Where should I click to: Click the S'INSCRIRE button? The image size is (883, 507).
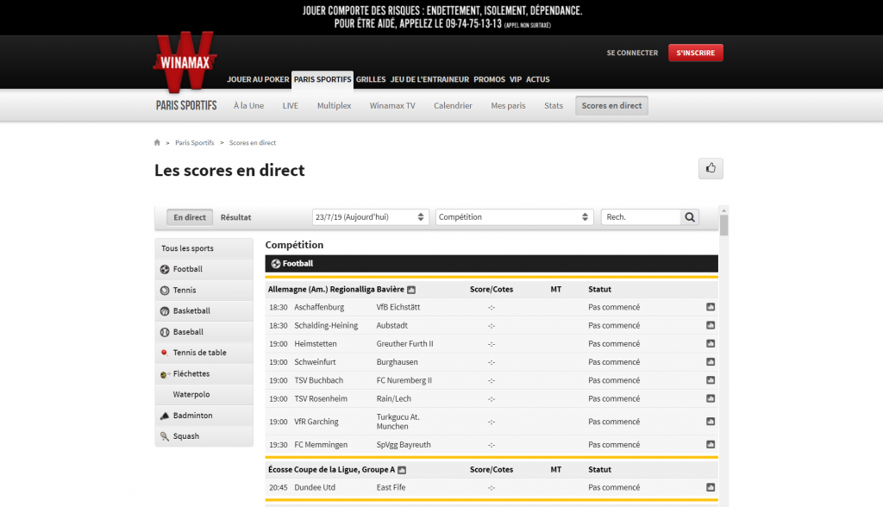(695, 52)
